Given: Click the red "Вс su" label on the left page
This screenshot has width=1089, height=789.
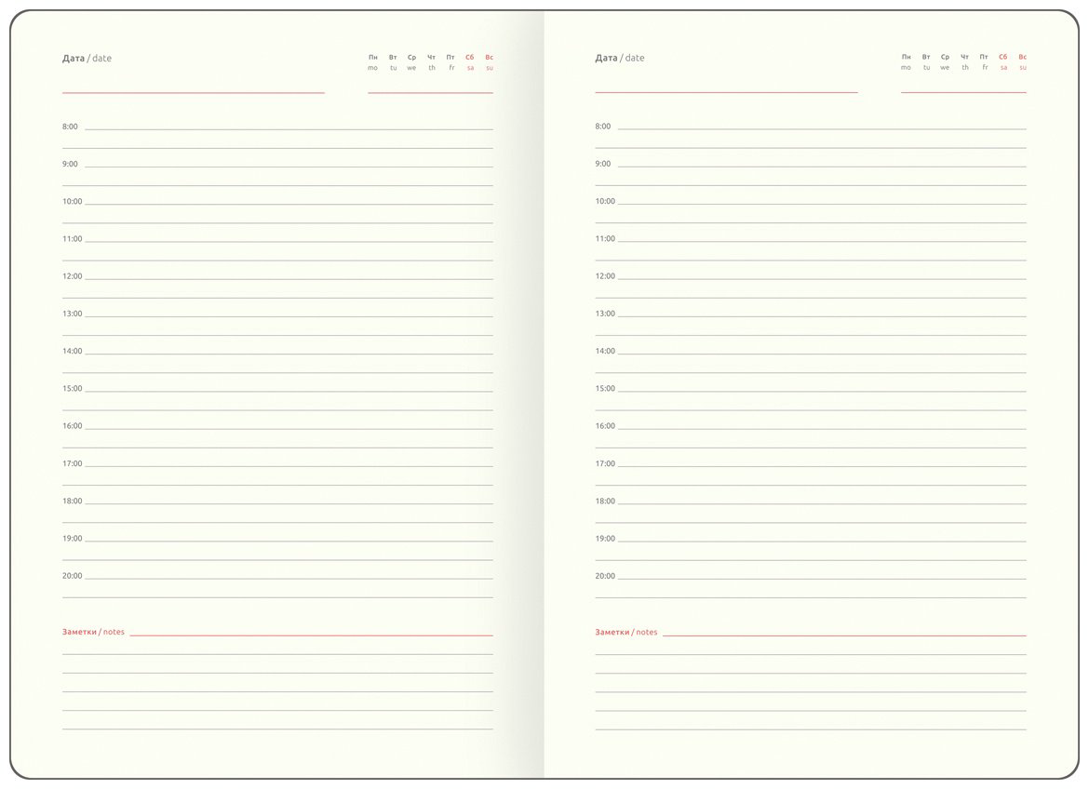Looking at the screenshot, I should pos(490,62).
